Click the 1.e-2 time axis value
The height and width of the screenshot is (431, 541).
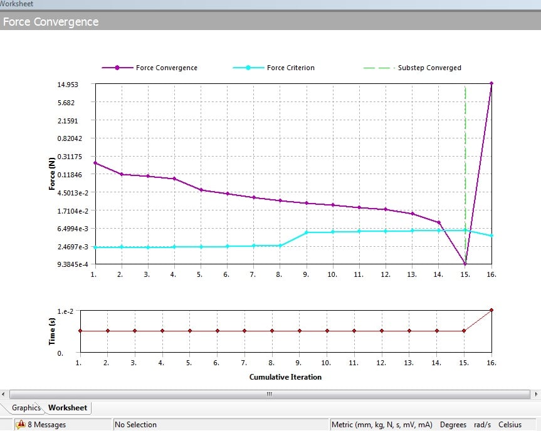(x=65, y=311)
